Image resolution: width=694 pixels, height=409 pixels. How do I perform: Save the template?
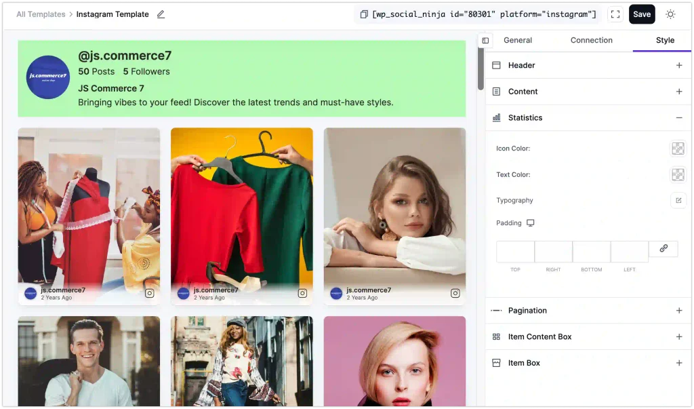[642, 14]
